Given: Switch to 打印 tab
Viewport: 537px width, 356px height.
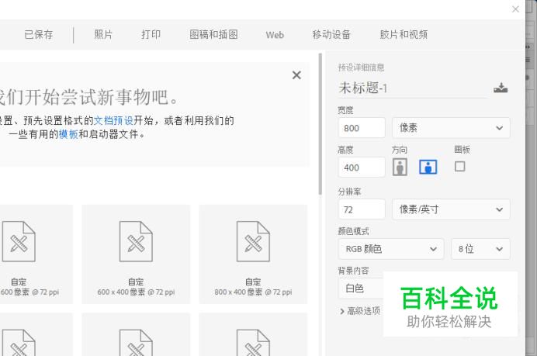Looking at the screenshot, I should [151, 35].
